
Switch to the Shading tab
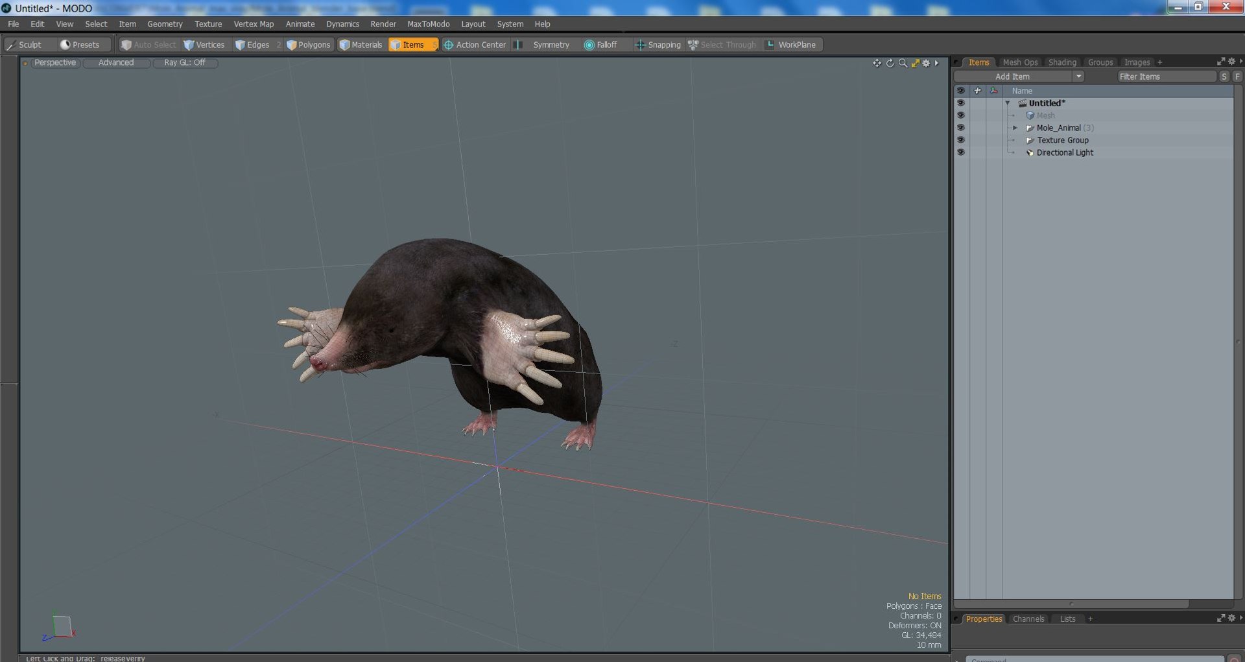pos(1062,62)
